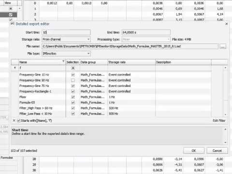Select the Filter_High Pass > 60 Hz name
Screen dimensions: 232x174
[x=36, y=108]
